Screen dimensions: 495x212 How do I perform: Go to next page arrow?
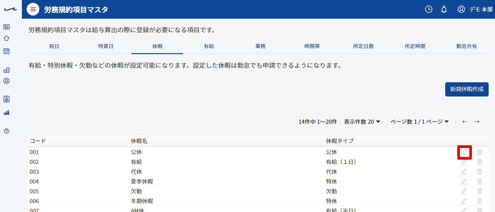pos(477,122)
